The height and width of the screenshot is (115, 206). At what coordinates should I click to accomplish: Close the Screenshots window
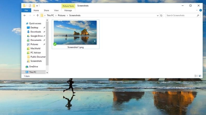pos(199,5)
